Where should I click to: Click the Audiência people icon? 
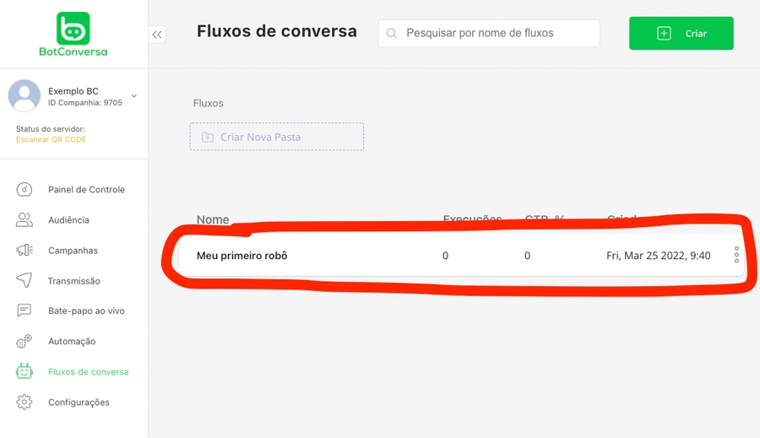coord(24,219)
